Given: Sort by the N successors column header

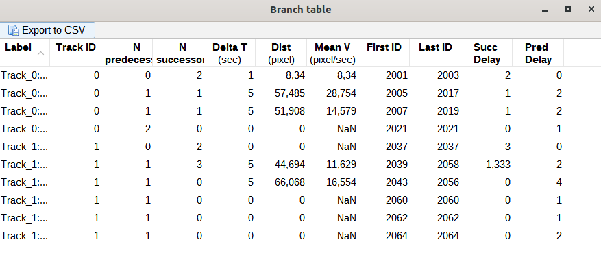Looking at the screenshot, I should click(x=178, y=53).
